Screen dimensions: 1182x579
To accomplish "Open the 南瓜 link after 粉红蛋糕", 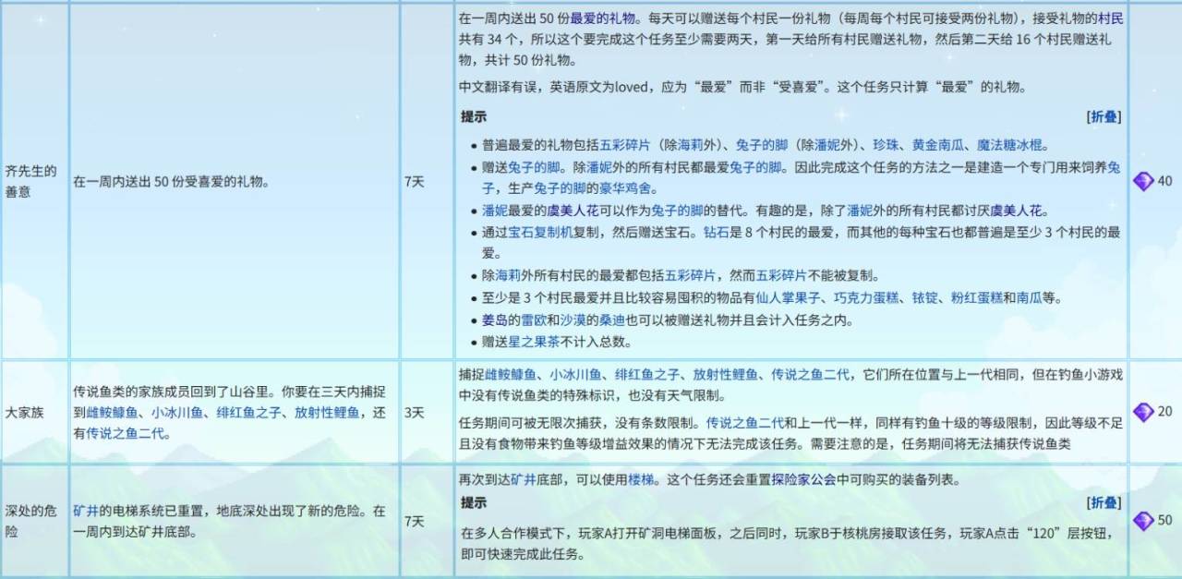I will (x=1030, y=297).
